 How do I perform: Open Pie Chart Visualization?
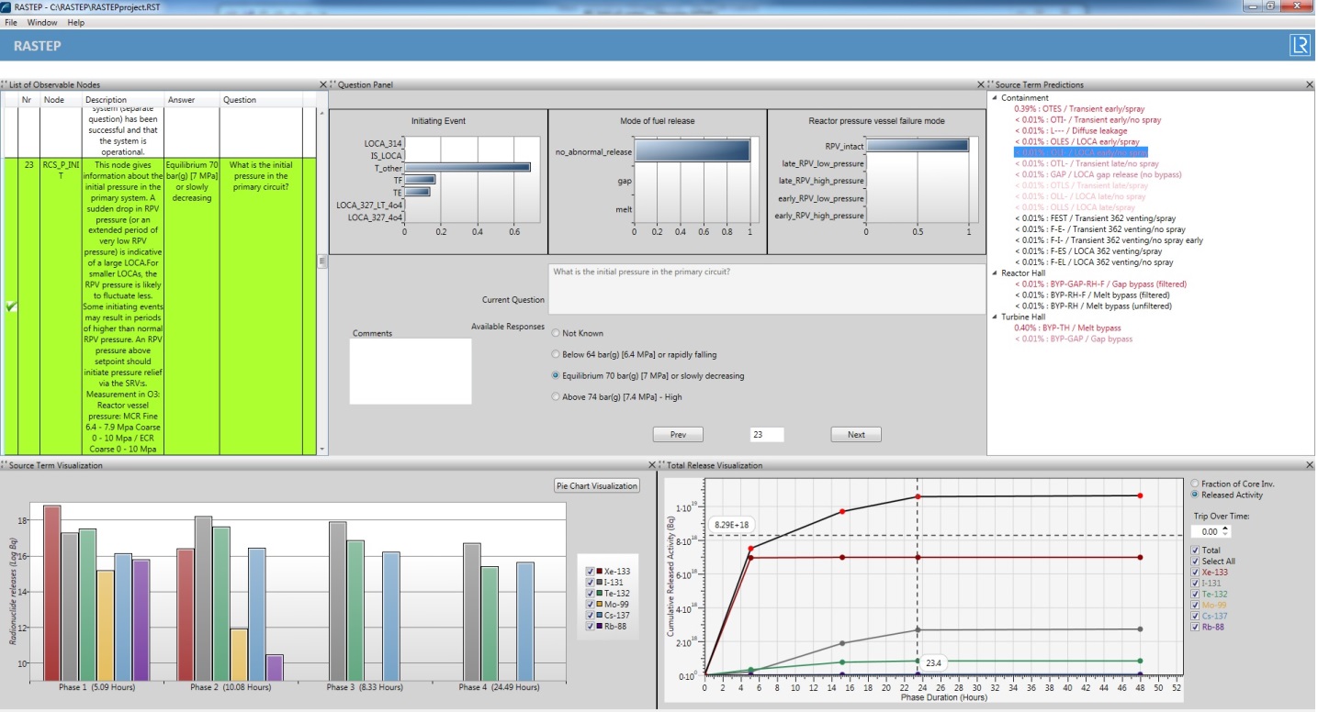click(x=596, y=485)
